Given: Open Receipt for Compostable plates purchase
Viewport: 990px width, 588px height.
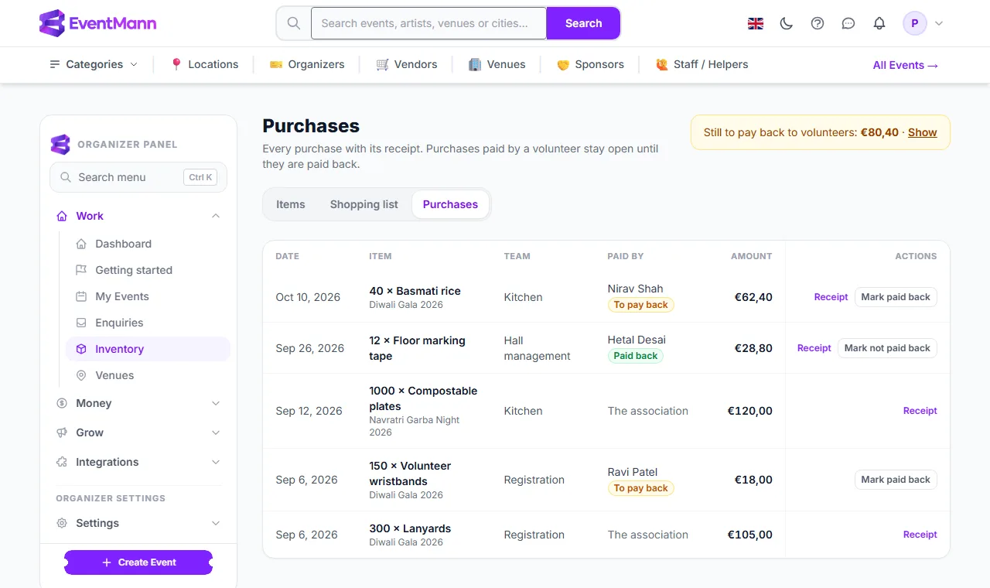Looking at the screenshot, I should (920, 411).
